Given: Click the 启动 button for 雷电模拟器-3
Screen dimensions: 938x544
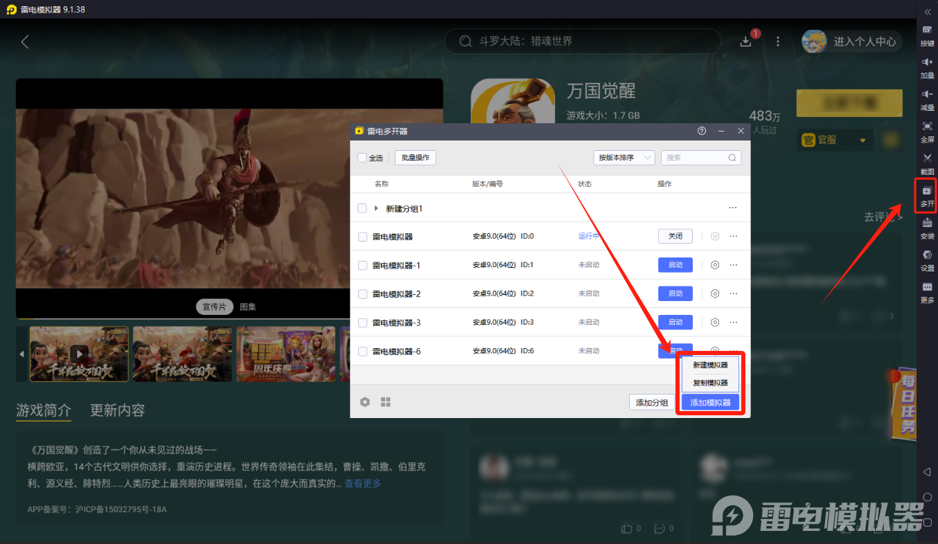Looking at the screenshot, I should pos(674,322).
